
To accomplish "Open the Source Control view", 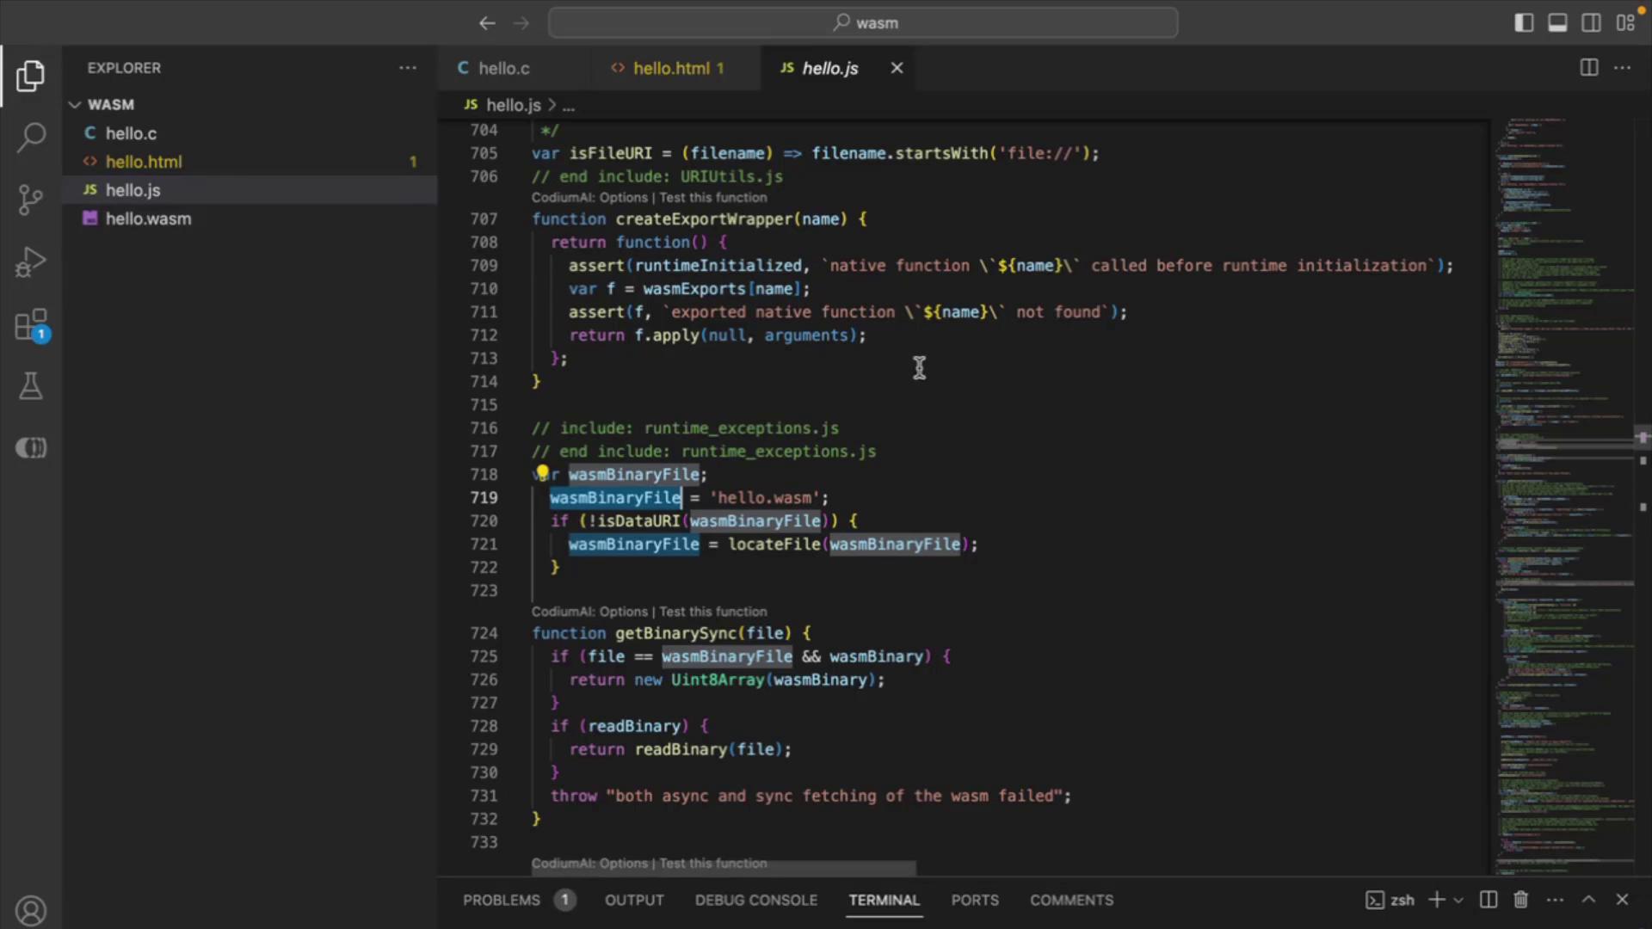I will 31,200.
